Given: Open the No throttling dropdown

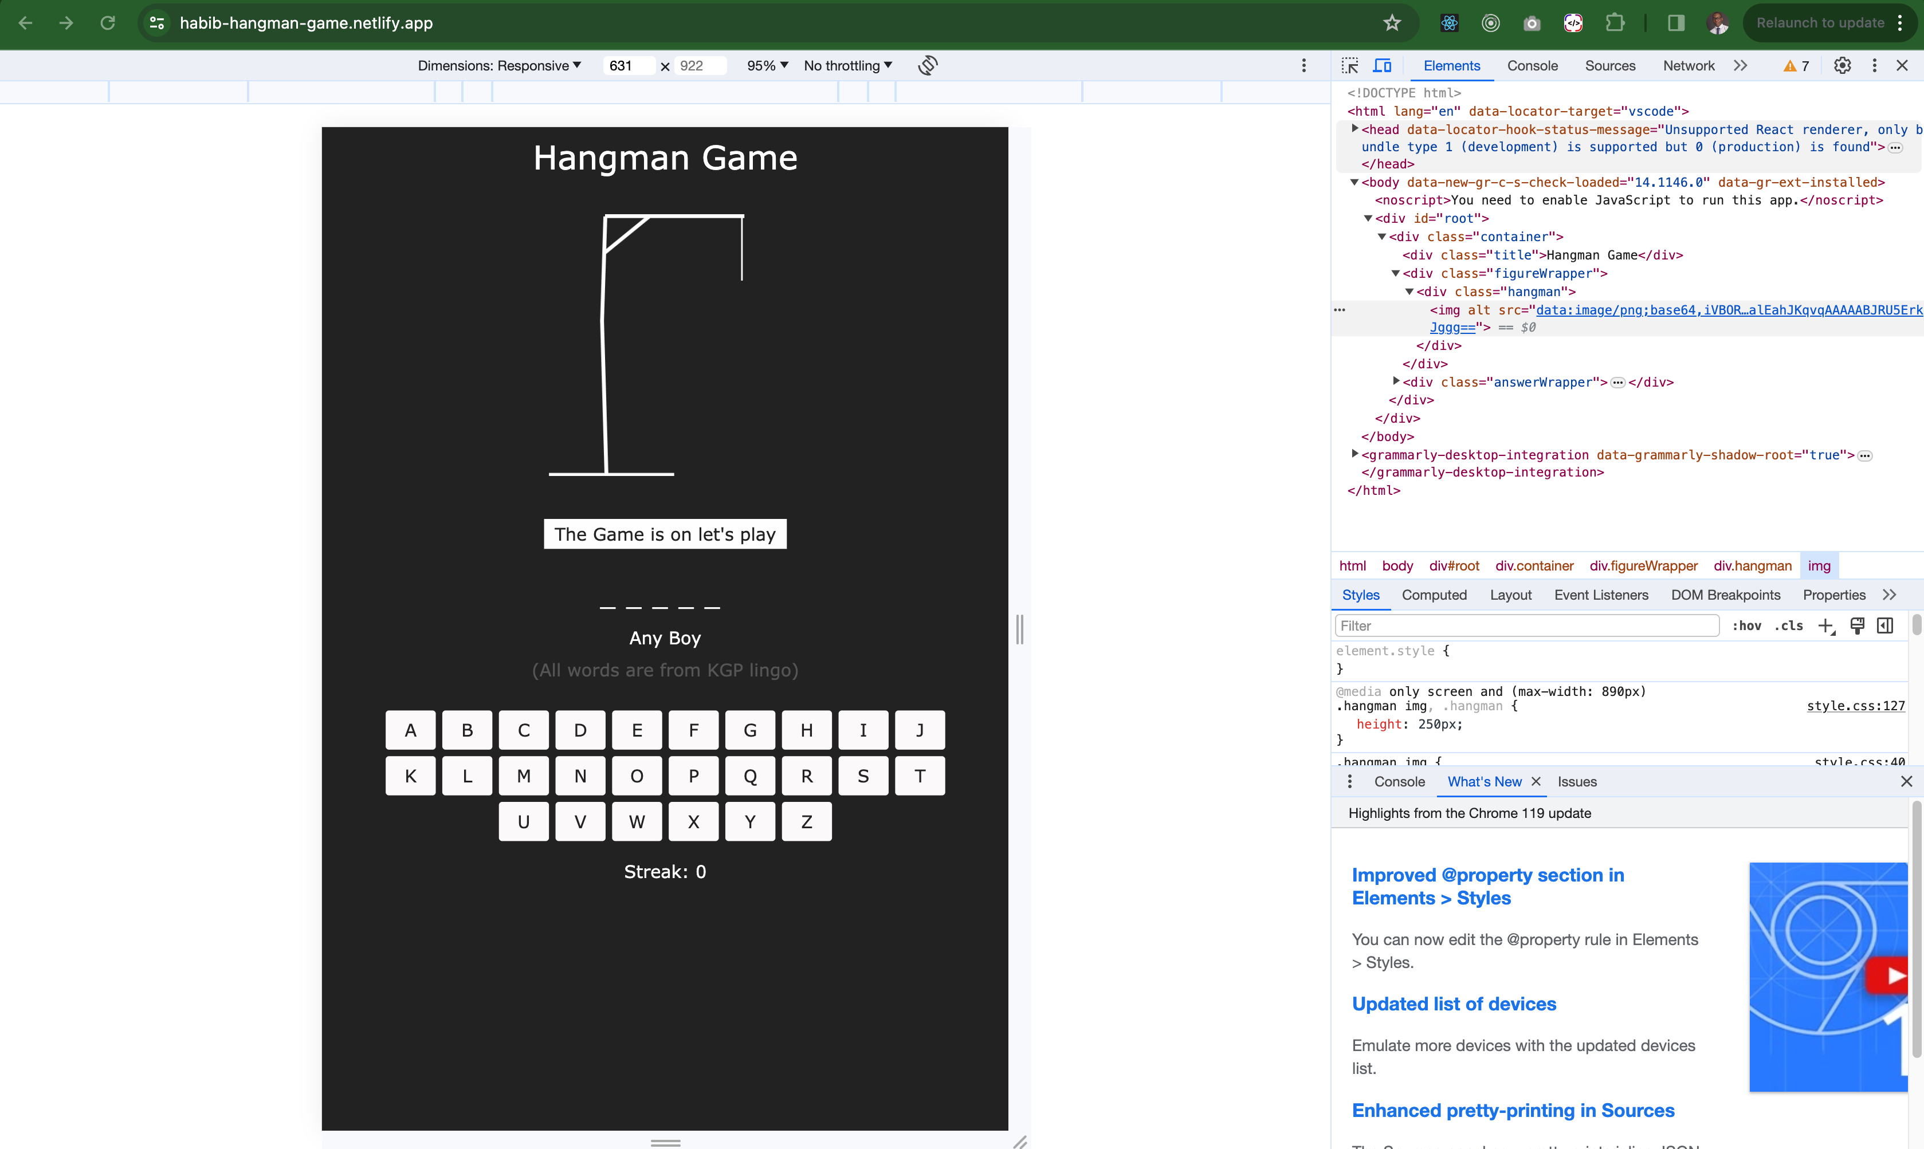Looking at the screenshot, I should point(848,66).
